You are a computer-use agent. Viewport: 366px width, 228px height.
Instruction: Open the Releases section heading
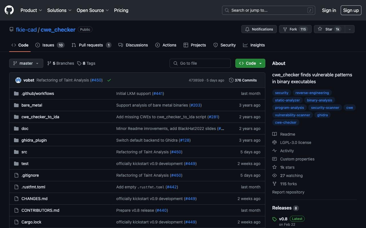coord(285,208)
